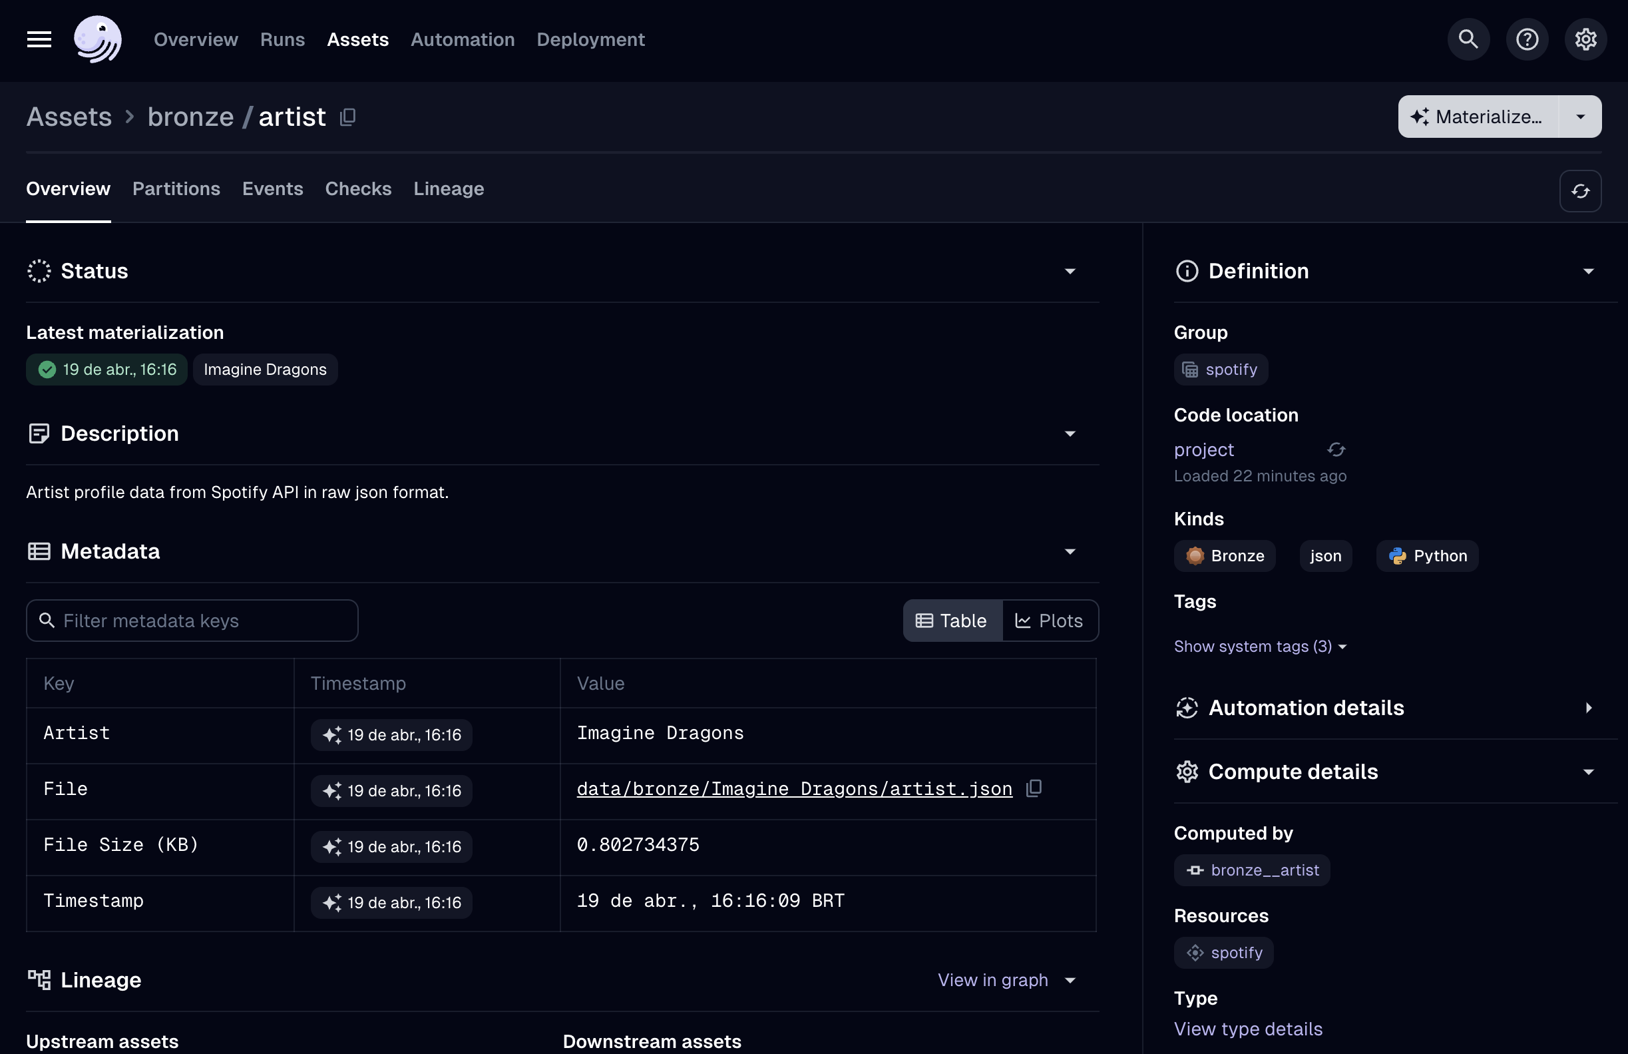This screenshot has height=1054, width=1628.
Task: Click the Materialize button
Action: [x=1478, y=117]
